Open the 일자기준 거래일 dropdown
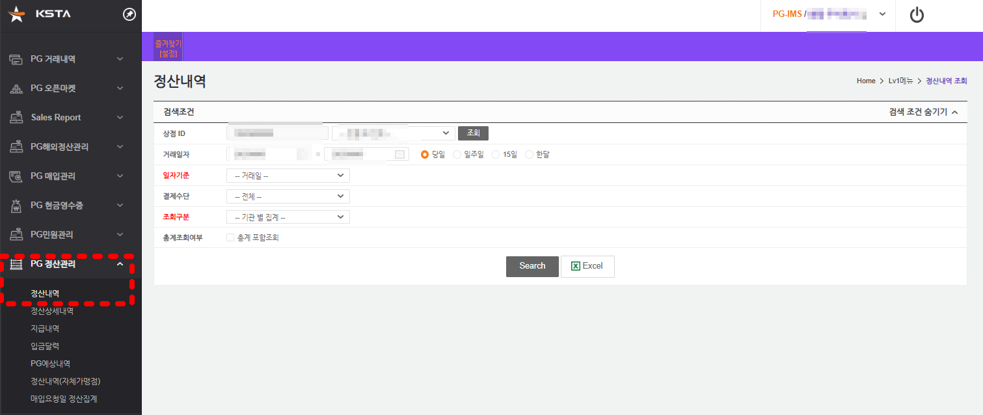Screen dimensions: 983x415 coord(288,176)
